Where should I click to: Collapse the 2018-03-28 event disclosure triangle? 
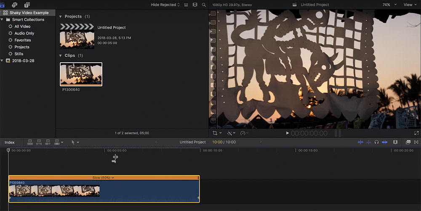click(x=2, y=61)
